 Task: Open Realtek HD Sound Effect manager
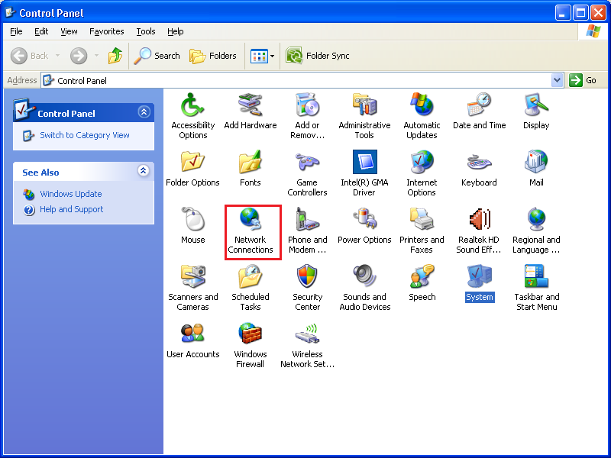[479, 231]
